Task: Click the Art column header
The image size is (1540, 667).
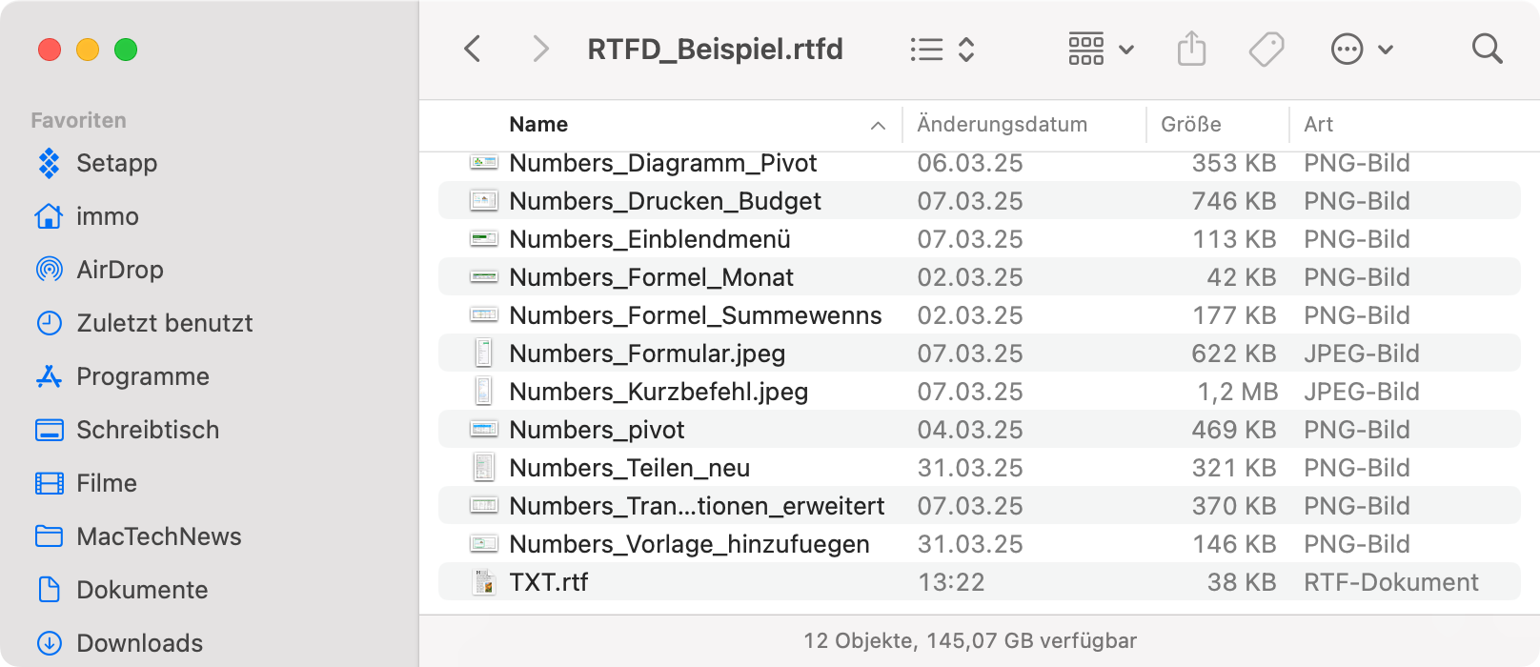Action: (x=1318, y=125)
